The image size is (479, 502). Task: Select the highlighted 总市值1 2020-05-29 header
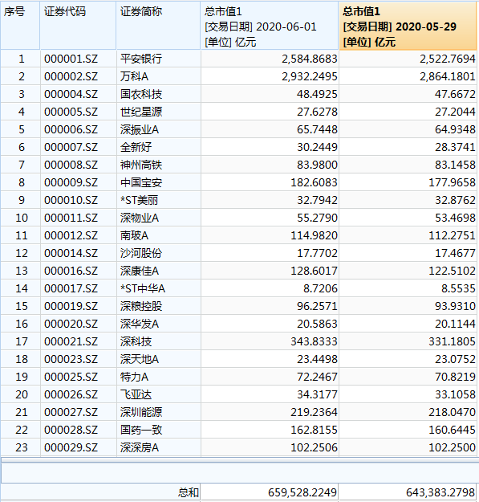(408, 25)
